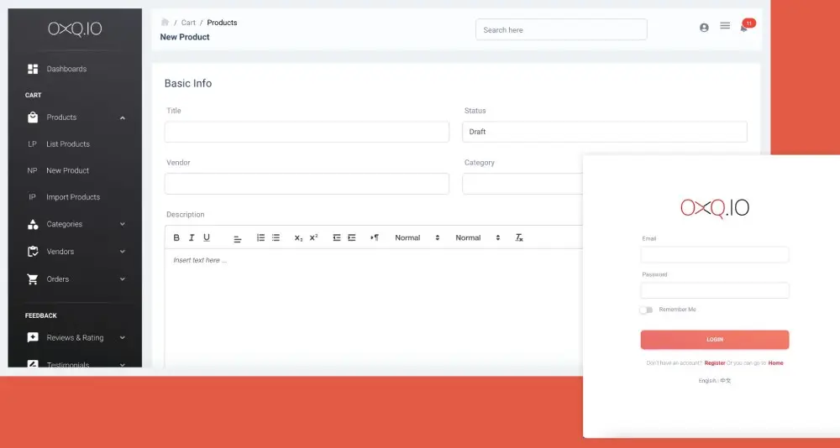Click the Vendors clipboard icon
This screenshot has width=840, height=448.
(33, 252)
